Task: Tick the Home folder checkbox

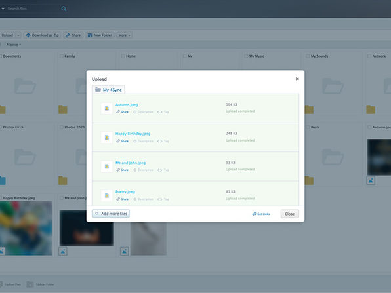Action: [x=123, y=56]
